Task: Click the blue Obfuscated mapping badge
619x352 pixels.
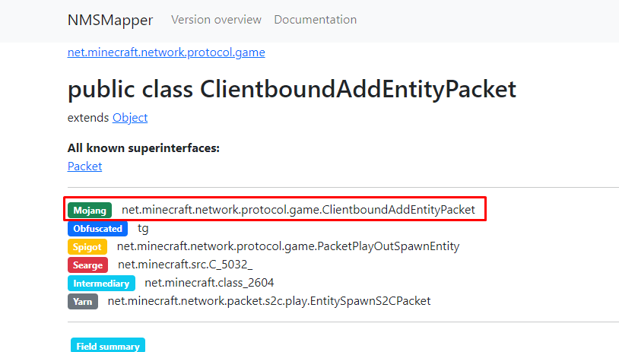Action: pyautogui.click(x=97, y=229)
